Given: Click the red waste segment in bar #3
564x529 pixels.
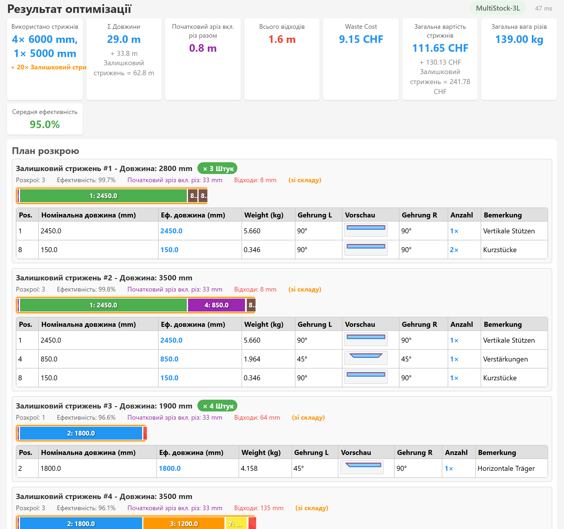Looking at the screenshot, I should point(145,433).
